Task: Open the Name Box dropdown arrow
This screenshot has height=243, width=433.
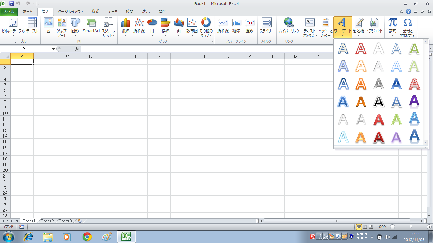Action: 53,49
